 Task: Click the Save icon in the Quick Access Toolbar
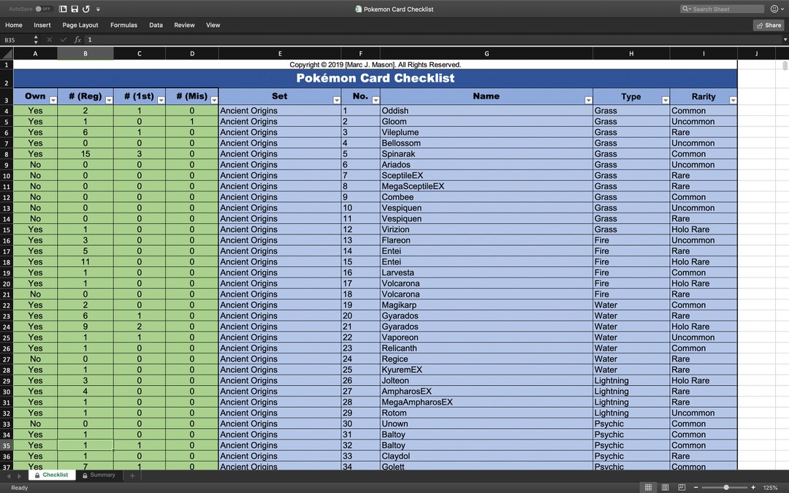[75, 9]
